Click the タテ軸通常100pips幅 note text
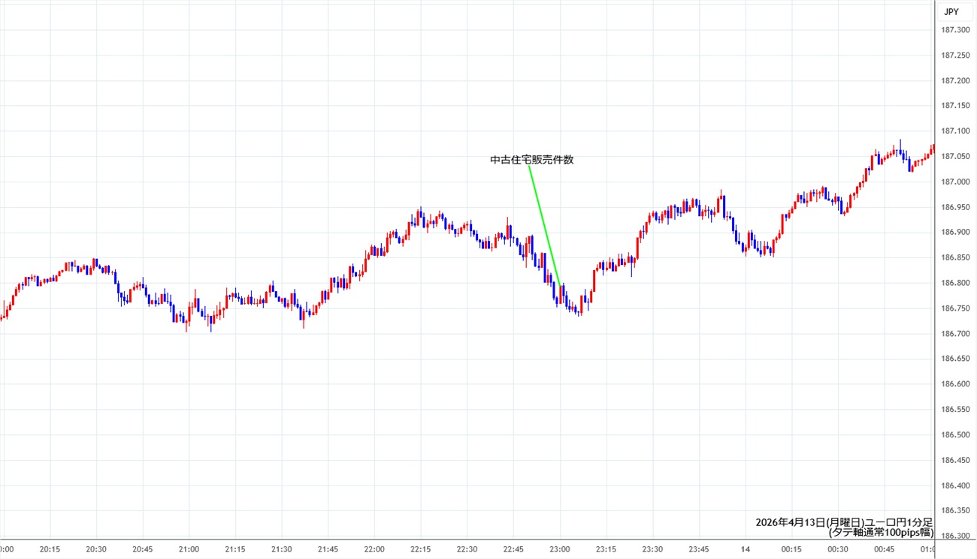The height and width of the screenshot is (559, 977). coord(880,533)
